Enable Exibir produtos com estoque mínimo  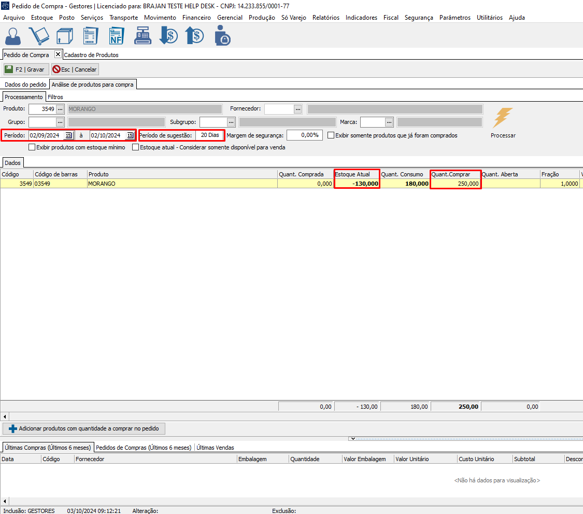(x=32, y=147)
